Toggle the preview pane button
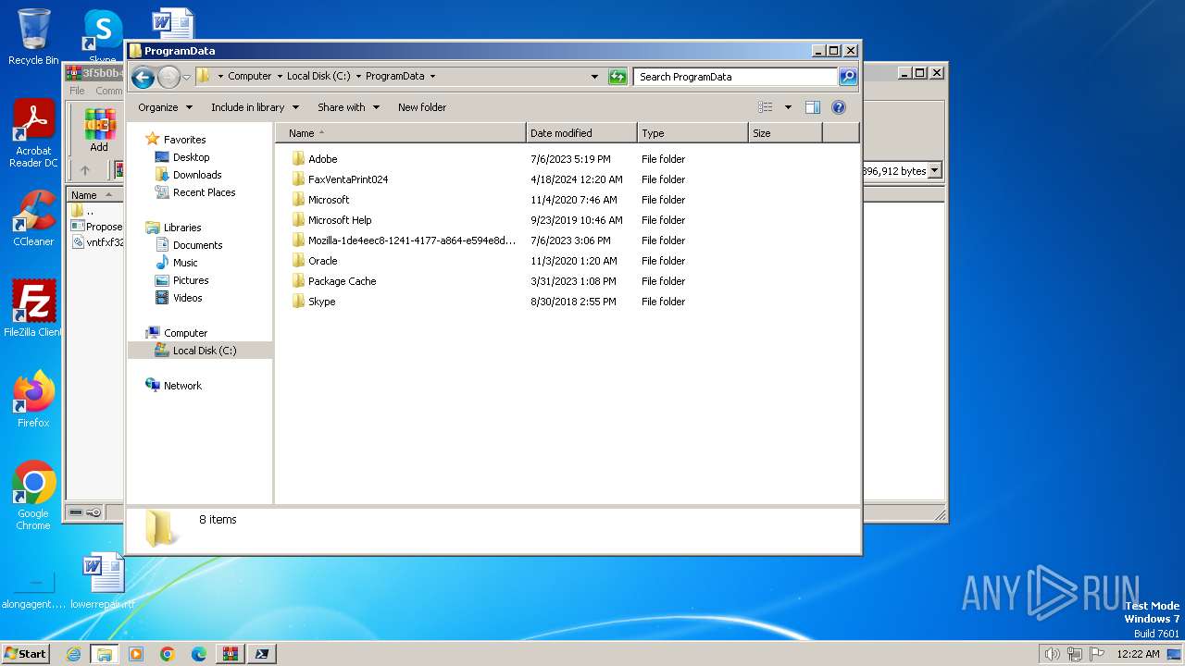 (813, 107)
